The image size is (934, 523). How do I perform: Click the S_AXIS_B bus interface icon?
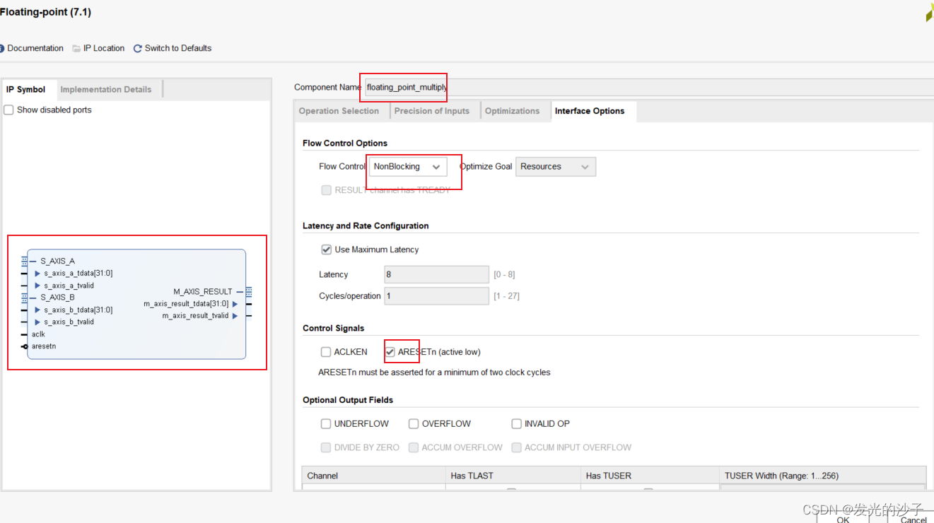(x=25, y=298)
